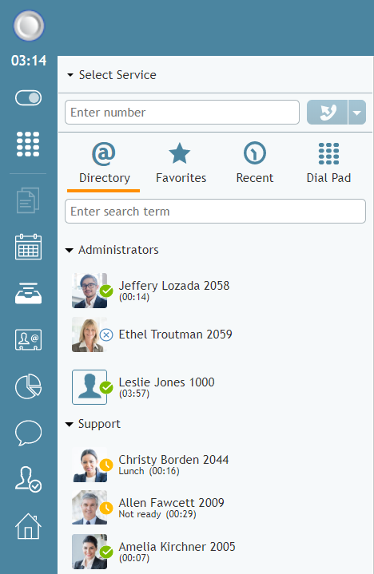Open the Dial Pad tab
Image resolution: width=374 pixels, height=574 pixels.
[328, 164]
